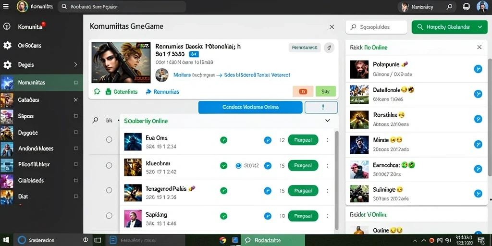Open the Oatenlints link
Image resolution: width=492 pixels, height=246 pixels.
click(x=122, y=92)
